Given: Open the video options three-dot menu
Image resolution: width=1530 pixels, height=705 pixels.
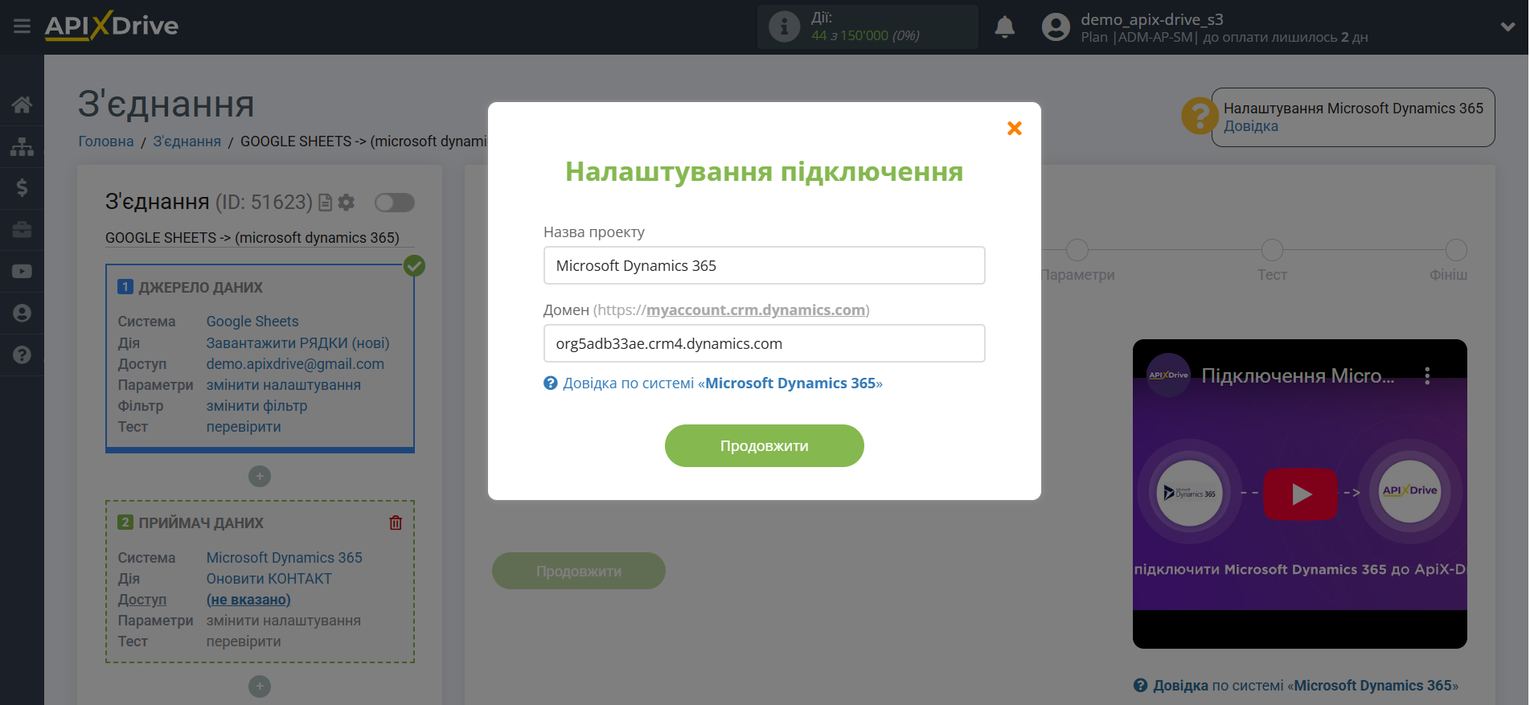Looking at the screenshot, I should click(1427, 375).
